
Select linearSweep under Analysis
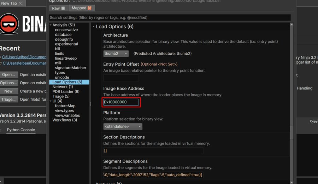(x=66, y=58)
